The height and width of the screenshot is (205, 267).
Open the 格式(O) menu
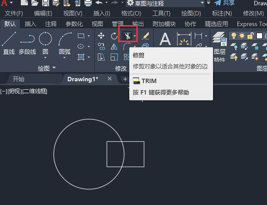coord(131,13)
